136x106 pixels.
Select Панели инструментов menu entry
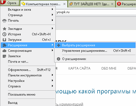pyautogui.click(x=28, y=75)
